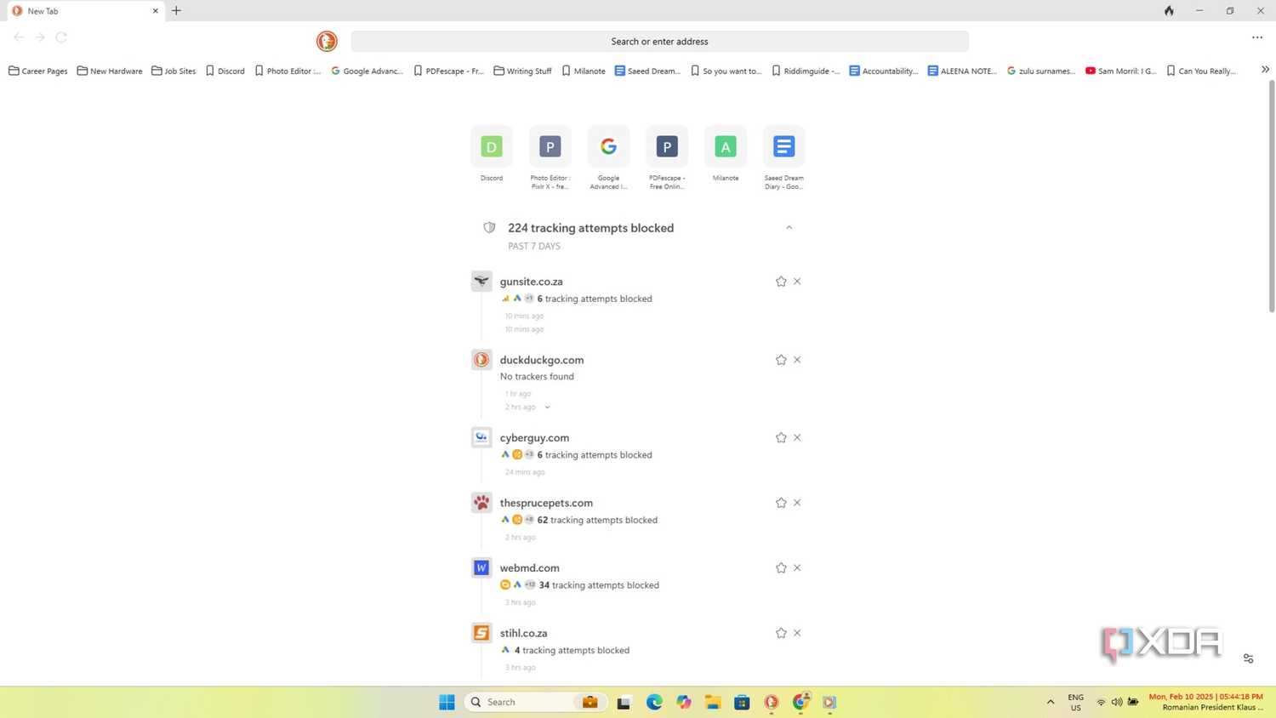Remove gunsite.co.za from recent activity
1276x718 pixels.
point(797,282)
